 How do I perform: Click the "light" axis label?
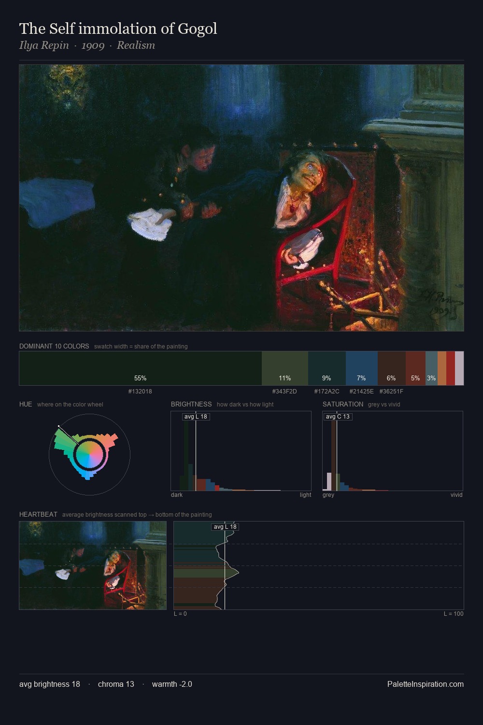click(305, 495)
